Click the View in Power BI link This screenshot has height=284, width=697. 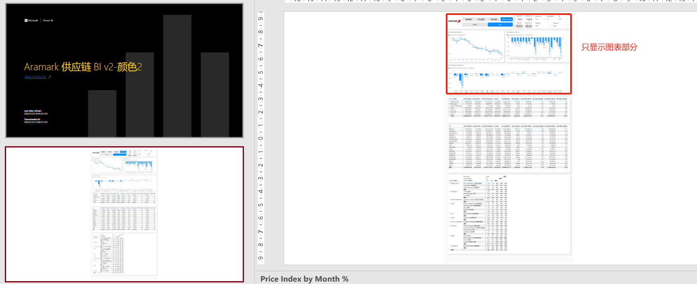(x=35, y=77)
